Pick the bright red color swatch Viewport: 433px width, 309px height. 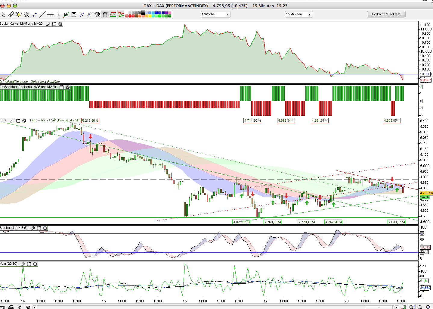click(x=130, y=16)
